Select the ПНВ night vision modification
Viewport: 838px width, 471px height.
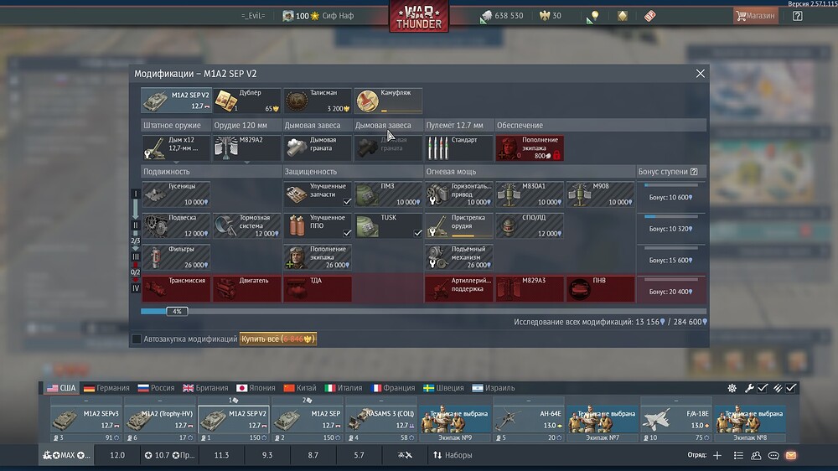(x=600, y=288)
